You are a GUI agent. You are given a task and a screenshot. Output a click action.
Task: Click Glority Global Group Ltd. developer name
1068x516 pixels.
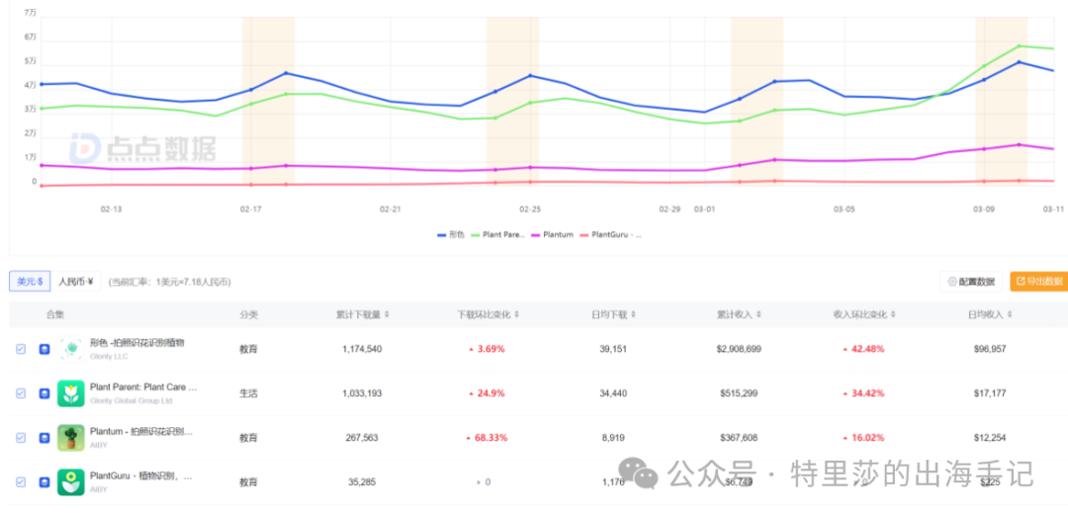pos(133,401)
